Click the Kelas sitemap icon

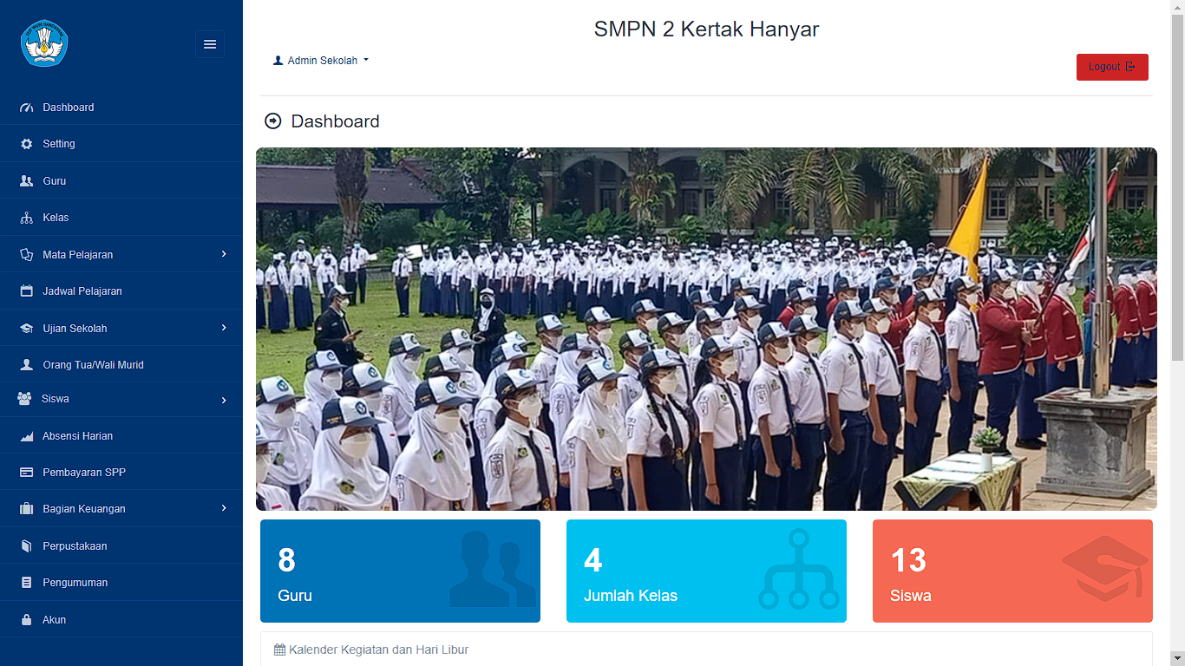click(27, 217)
